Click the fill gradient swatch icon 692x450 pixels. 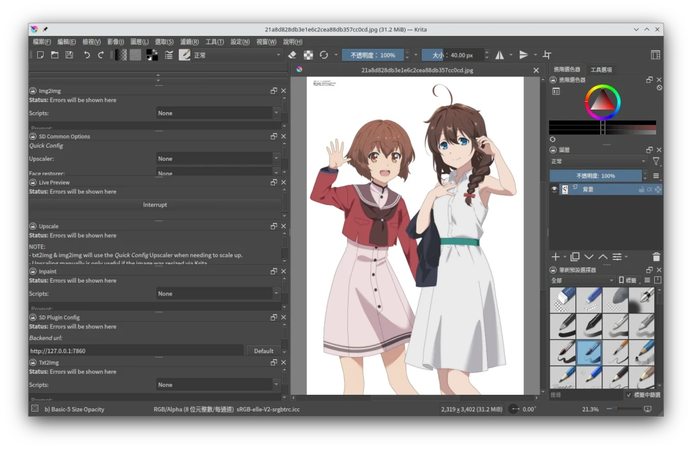[x=120, y=55]
